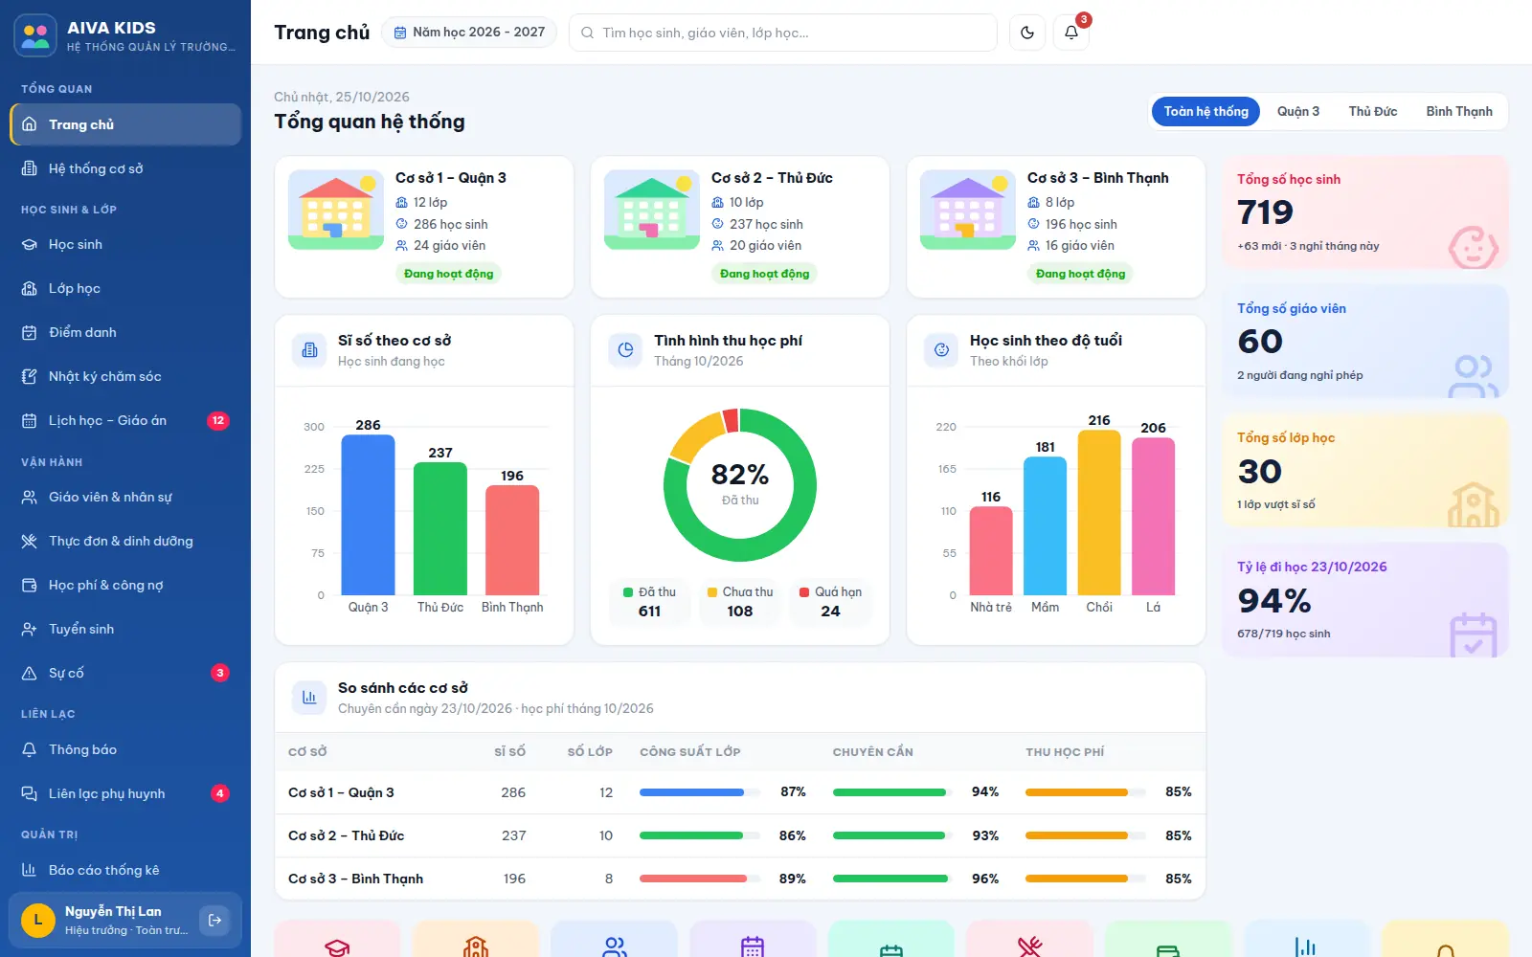
Task: Click the Học sinh theo độ tuổi panel icon
Action: [x=941, y=350]
